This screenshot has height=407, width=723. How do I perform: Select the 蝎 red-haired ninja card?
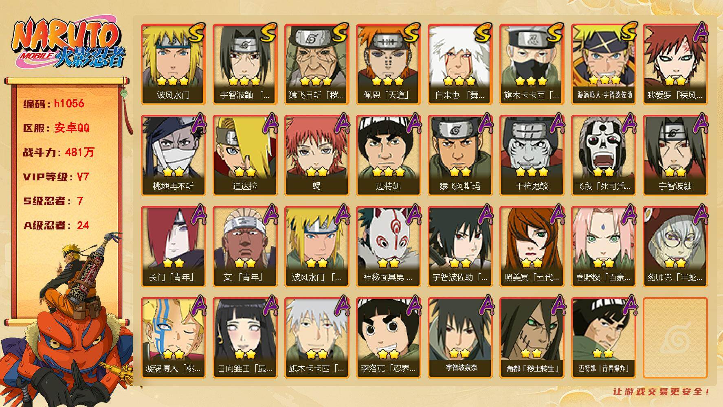(316, 155)
